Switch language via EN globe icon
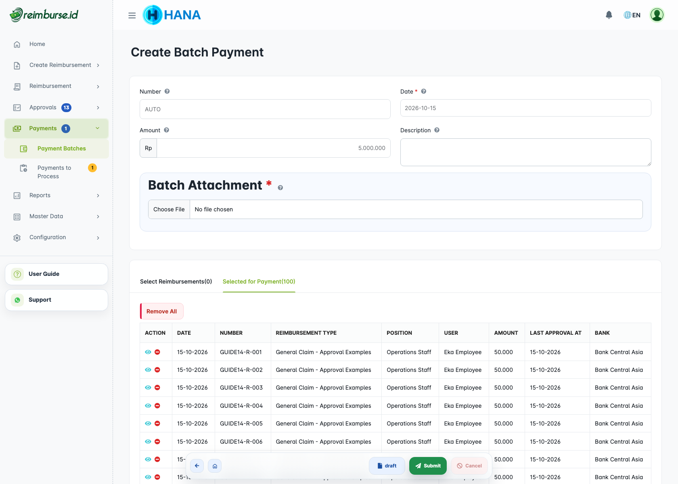 (x=632, y=15)
